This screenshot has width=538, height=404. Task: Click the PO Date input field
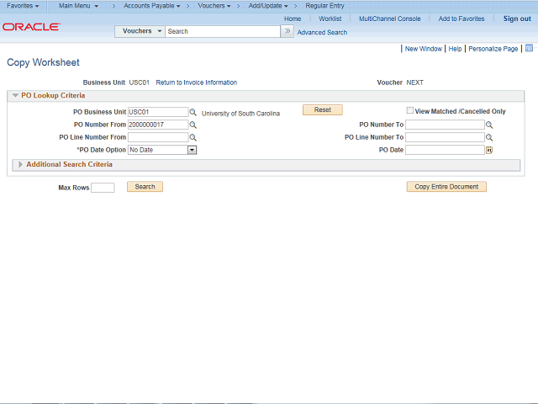click(x=445, y=150)
